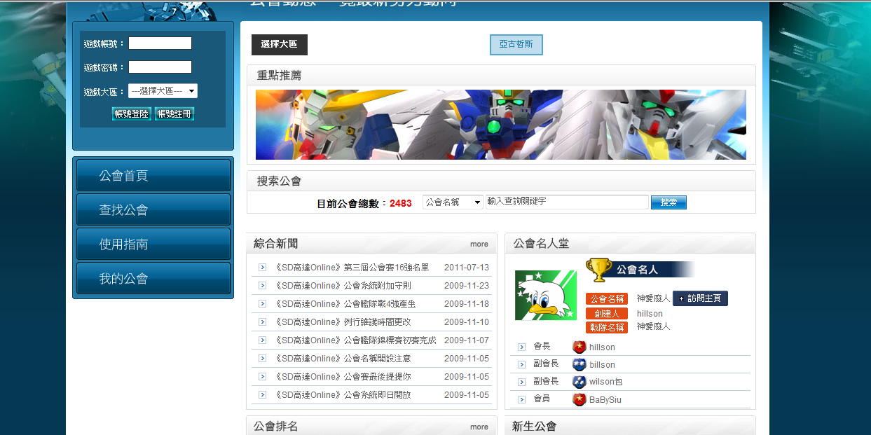Open the 遊戲大區 server dropdown
The height and width of the screenshot is (435, 871).
click(x=163, y=91)
